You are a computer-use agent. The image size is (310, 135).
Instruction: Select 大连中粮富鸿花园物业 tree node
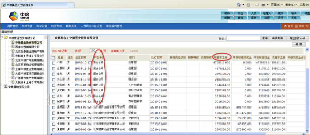point(29,73)
